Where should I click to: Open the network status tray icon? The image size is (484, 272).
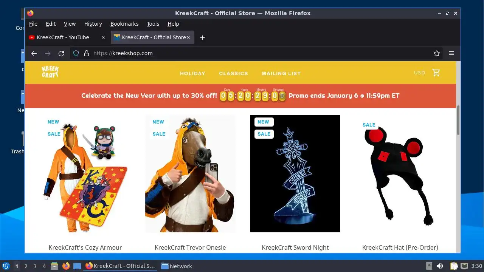464,266
